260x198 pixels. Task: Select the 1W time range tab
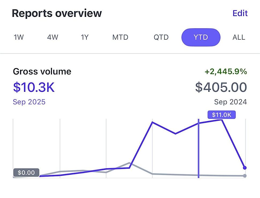click(x=19, y=37)
